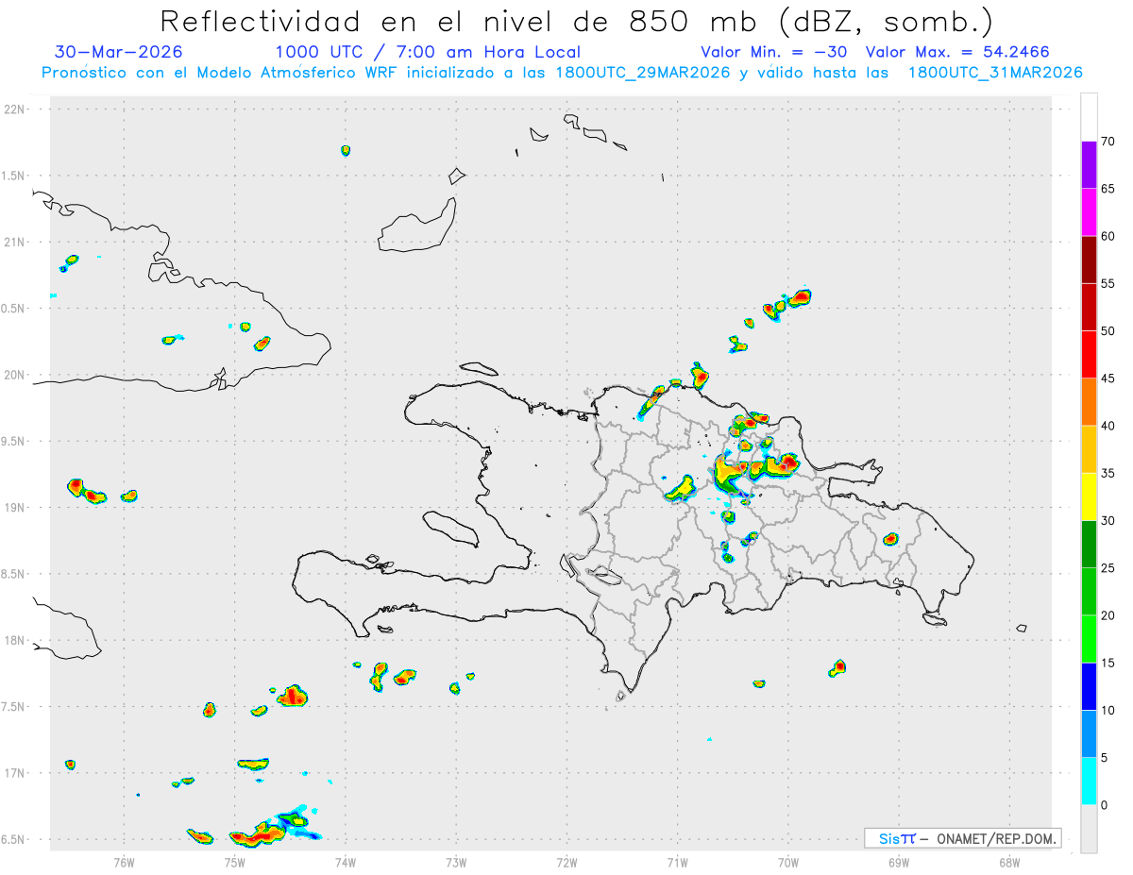The height and width of the screenshot is (875, 1133).
Task: Click the 68W longitude axis label
Action: 1009,861
